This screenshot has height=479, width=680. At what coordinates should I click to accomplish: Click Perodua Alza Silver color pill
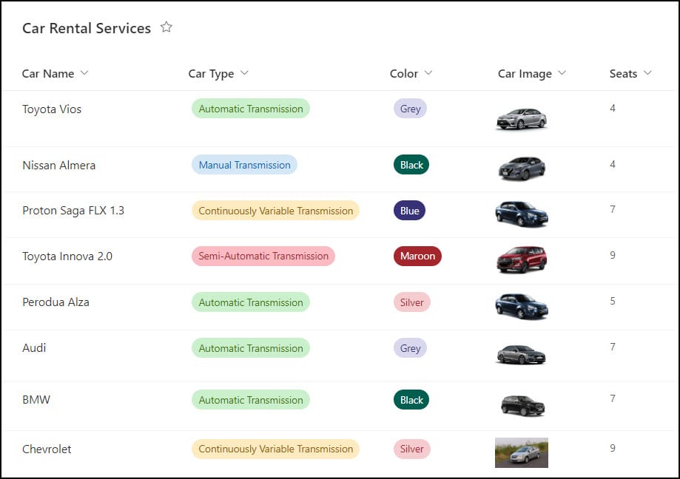(412, 302)
